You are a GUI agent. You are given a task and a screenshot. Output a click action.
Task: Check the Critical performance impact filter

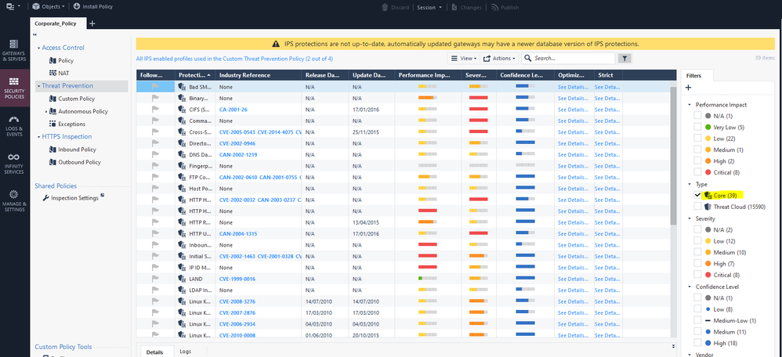(698, 172)
